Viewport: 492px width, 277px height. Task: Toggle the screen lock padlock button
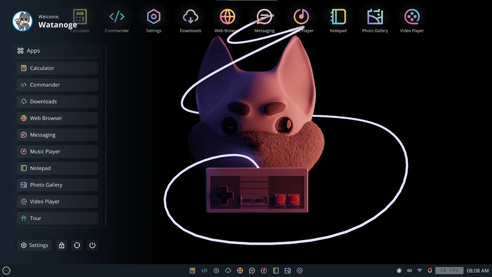(61, 245)
